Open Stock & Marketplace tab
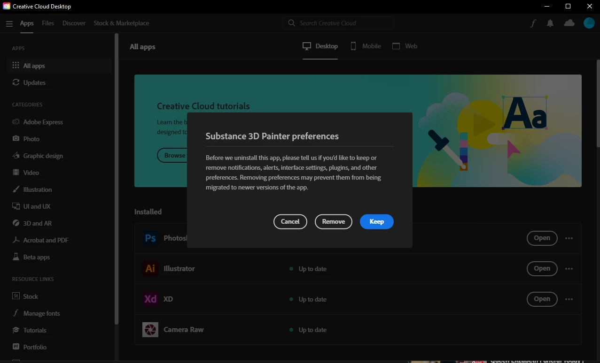 click(x=121, y=23)
